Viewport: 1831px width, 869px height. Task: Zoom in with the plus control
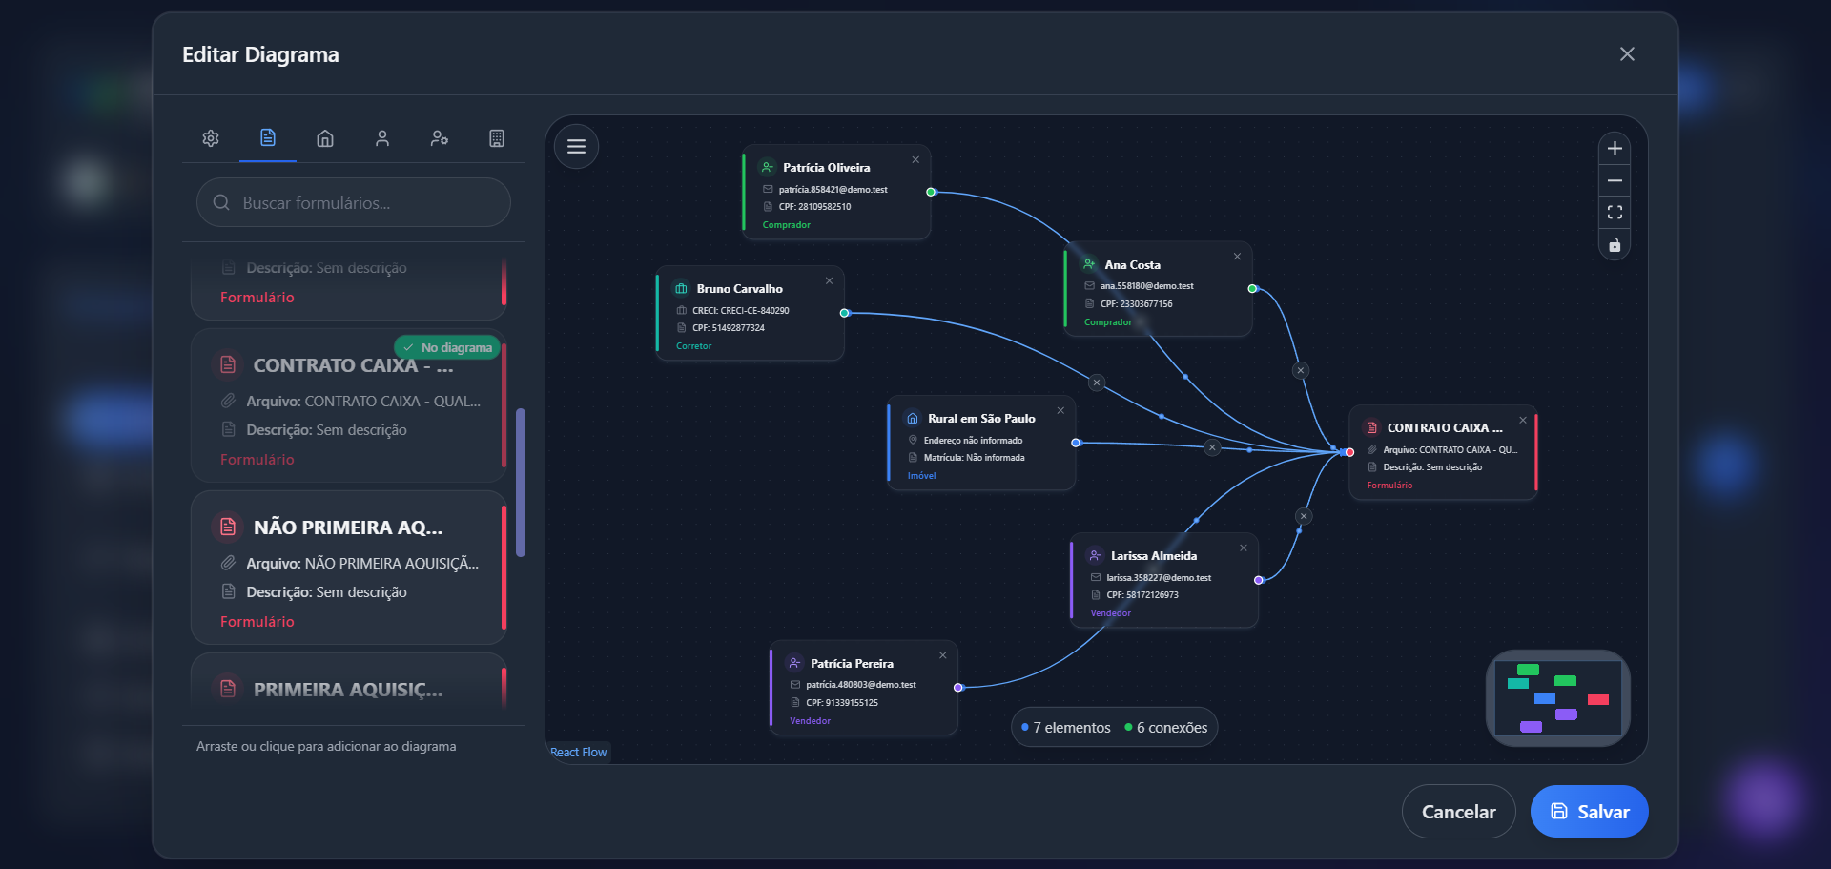point(1615,149)
